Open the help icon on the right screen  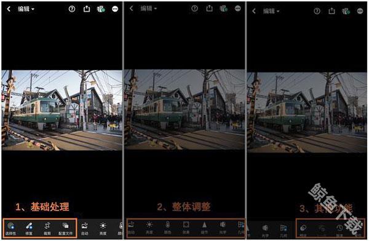point(317,11)
